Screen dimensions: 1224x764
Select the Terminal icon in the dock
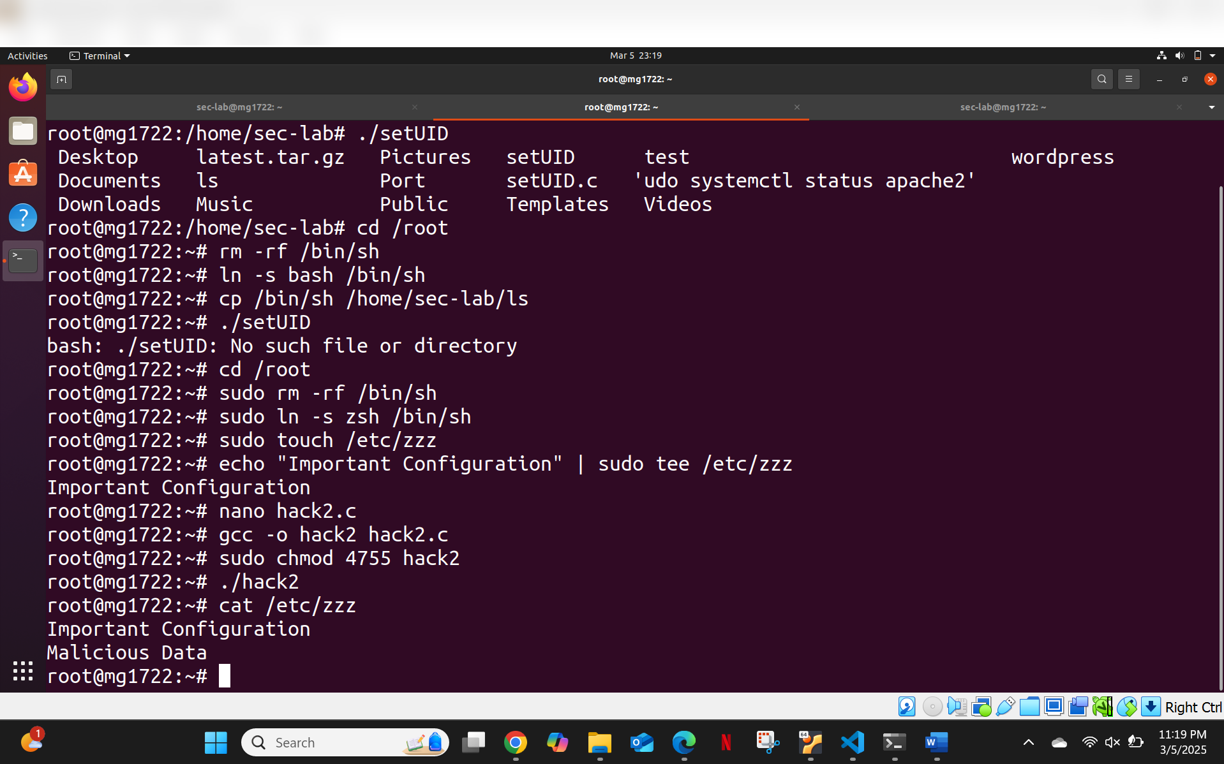(23, 261)
